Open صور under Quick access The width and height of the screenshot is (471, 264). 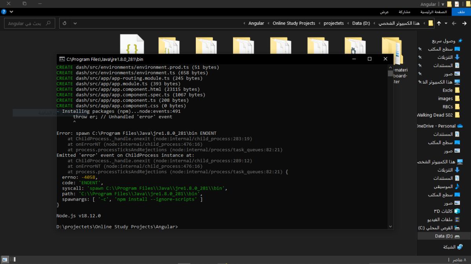coord(452,74)
